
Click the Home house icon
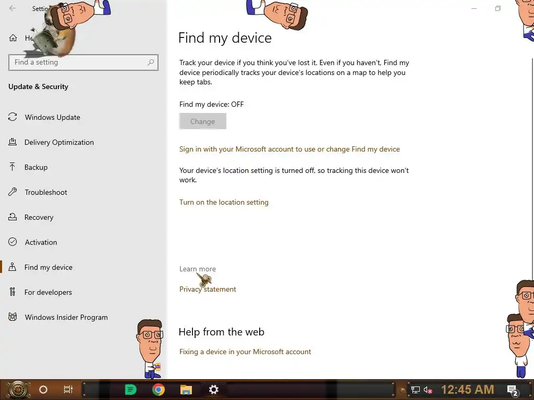[x=13, y=37]
